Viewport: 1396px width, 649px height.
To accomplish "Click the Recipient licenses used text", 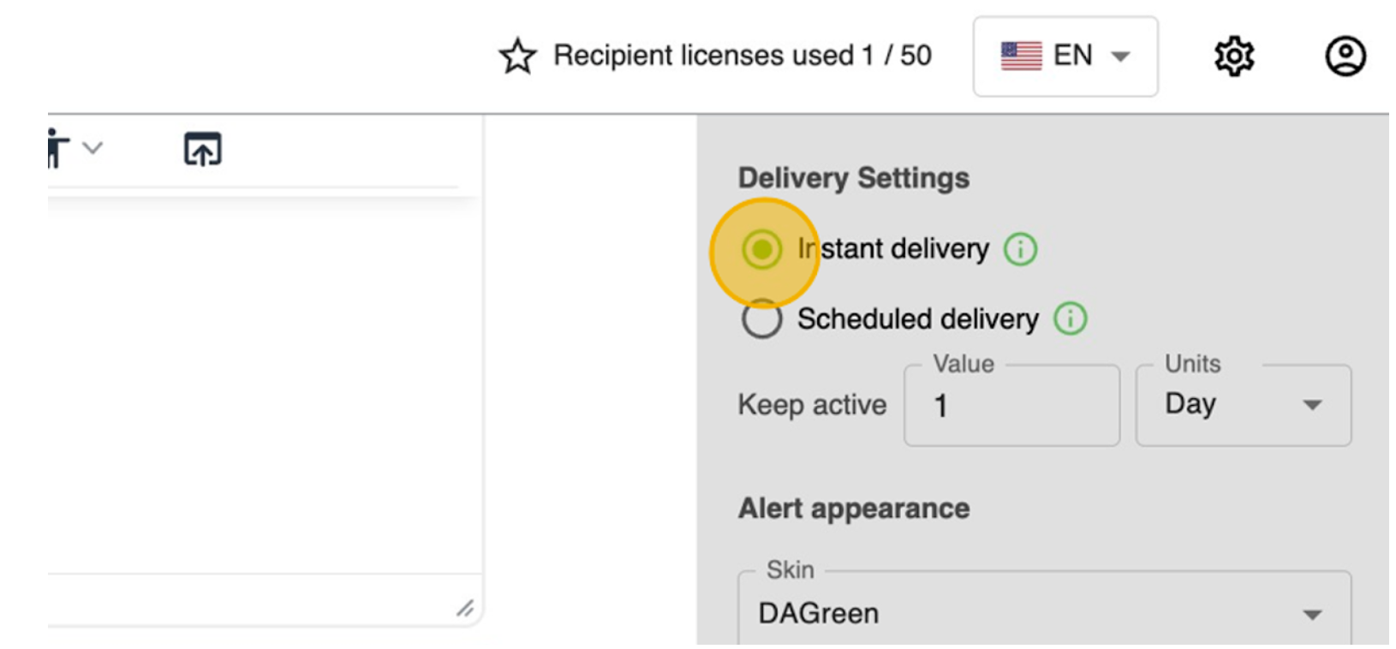I will (x=742, y=56).
